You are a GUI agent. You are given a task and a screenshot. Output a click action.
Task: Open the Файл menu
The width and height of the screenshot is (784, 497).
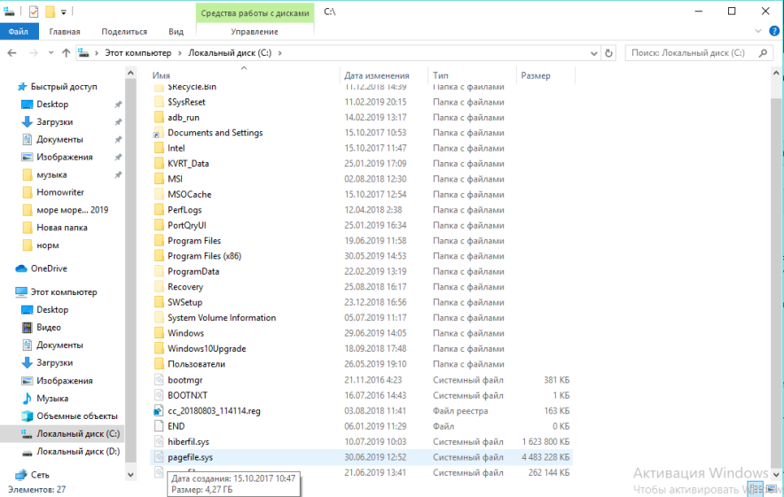[19, 32]
